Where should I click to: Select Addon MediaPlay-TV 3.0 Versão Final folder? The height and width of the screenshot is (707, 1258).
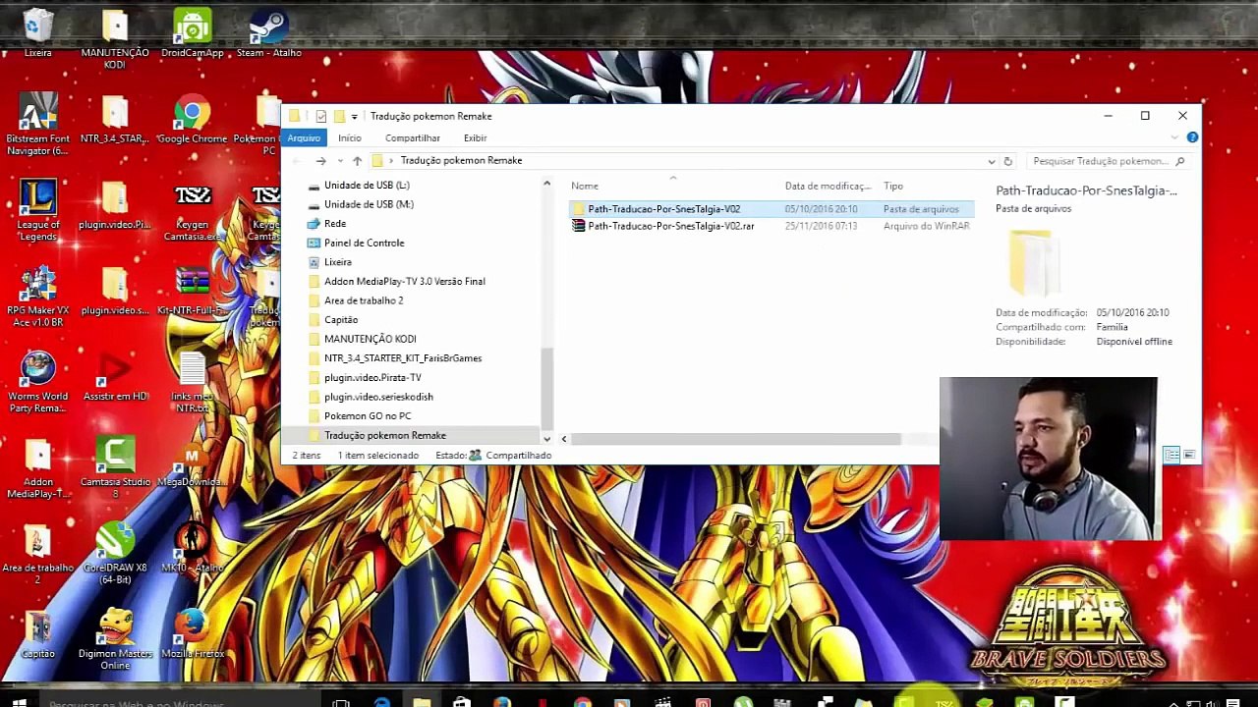(404, 281)
